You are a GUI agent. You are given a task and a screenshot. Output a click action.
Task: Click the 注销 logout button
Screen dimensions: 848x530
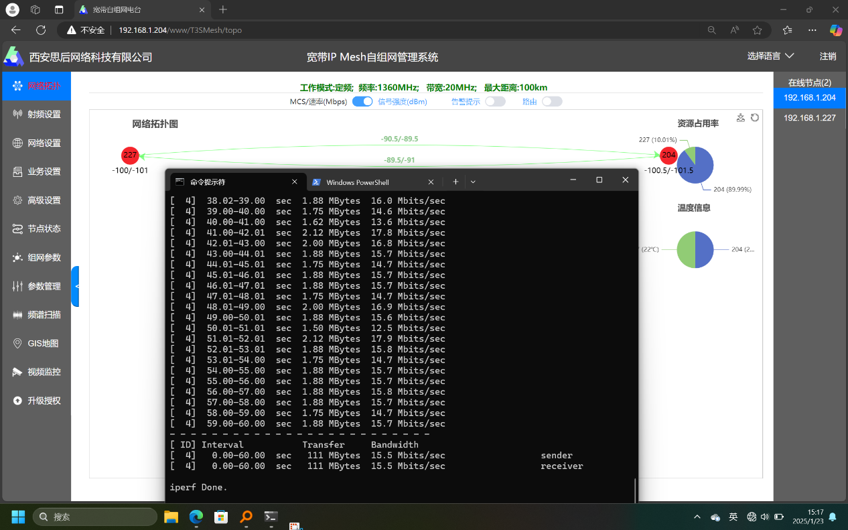828,56
